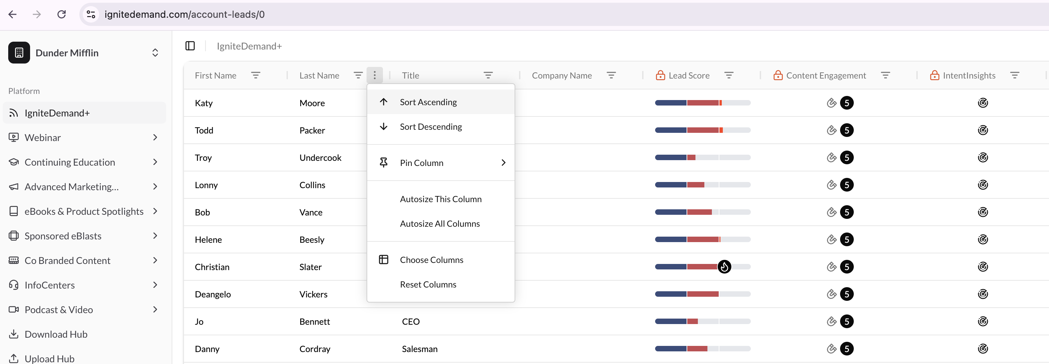Toggle the sidebar panel icon

click(x=190, y=46)
